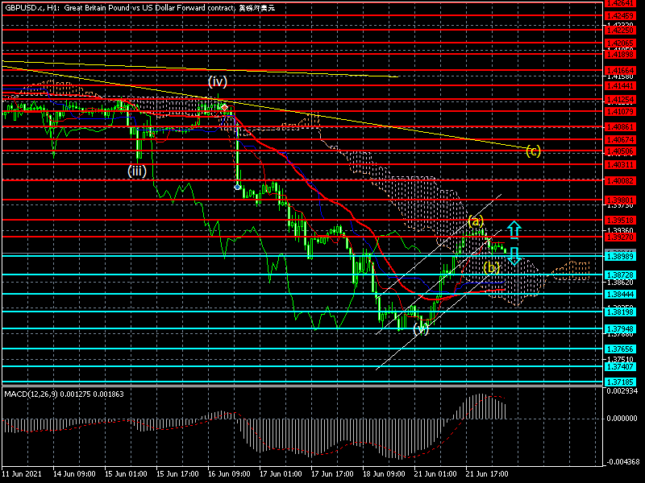This screenshot has width=645, height=483.
Task: Click the 17 Jun 01:00 time label
Action: coord(281,473)
